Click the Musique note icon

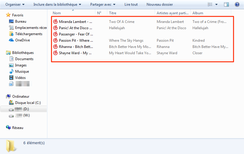point(11,71)
